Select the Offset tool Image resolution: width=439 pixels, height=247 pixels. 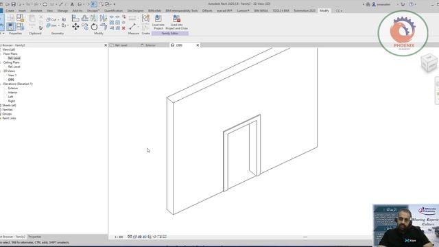pyautogui.click(x=85, y=19)
